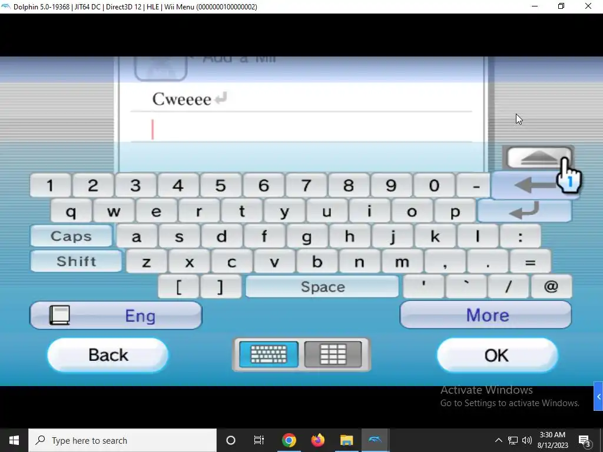Open Google Chrome from the taskbar
This screenshot has height=452, width=603.
pyautogui.click(x=289, y=440)
